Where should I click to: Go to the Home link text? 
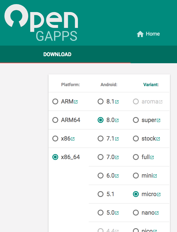coord(153,34)
